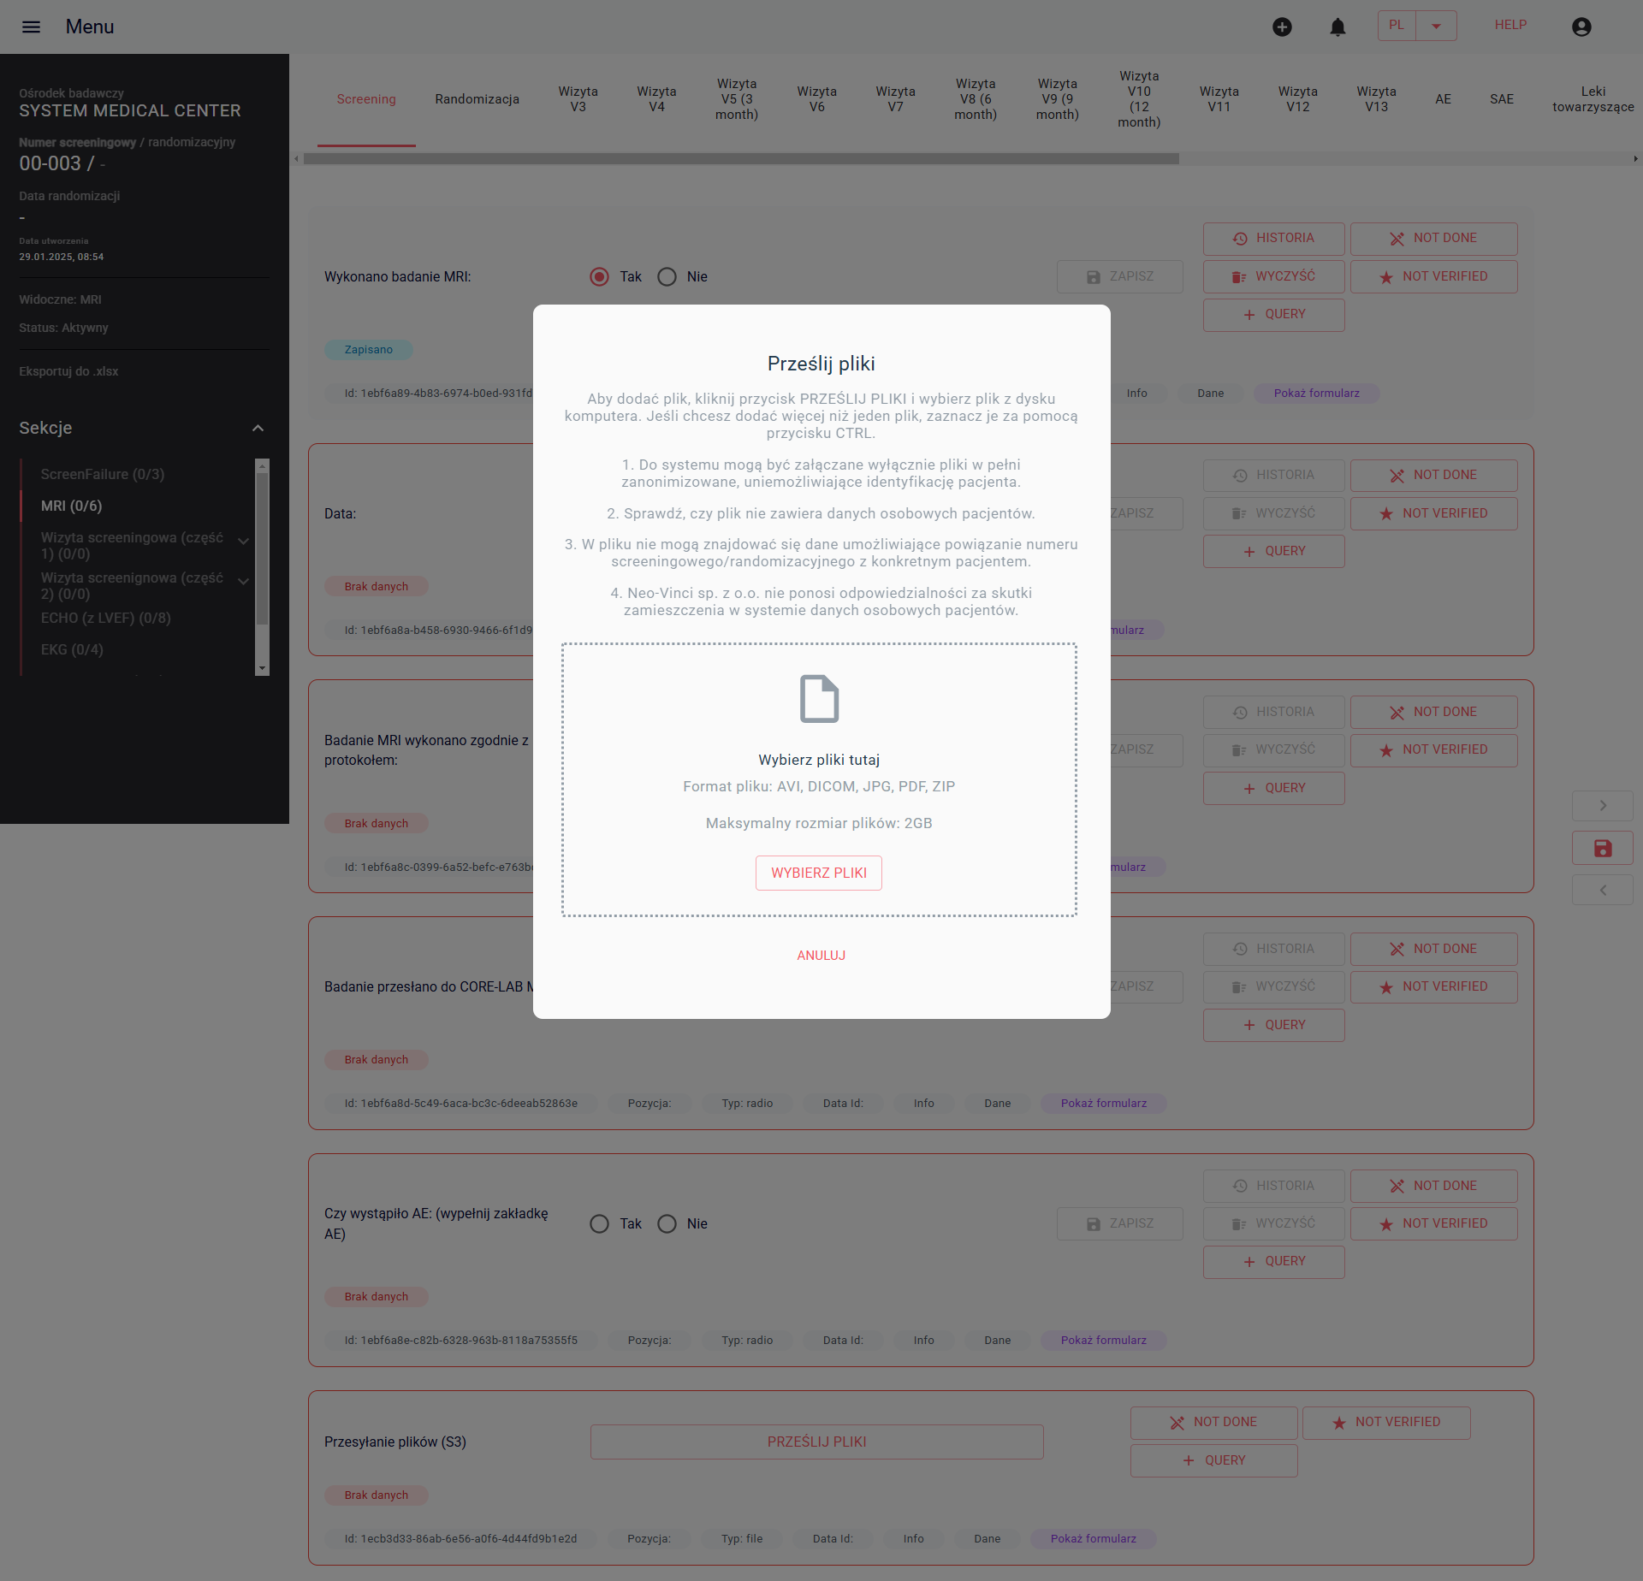Image resolution: width=1643 pixels, height=1581 pixels.
Task: Collapse the Sekcje section list
Action: [258, 428]
